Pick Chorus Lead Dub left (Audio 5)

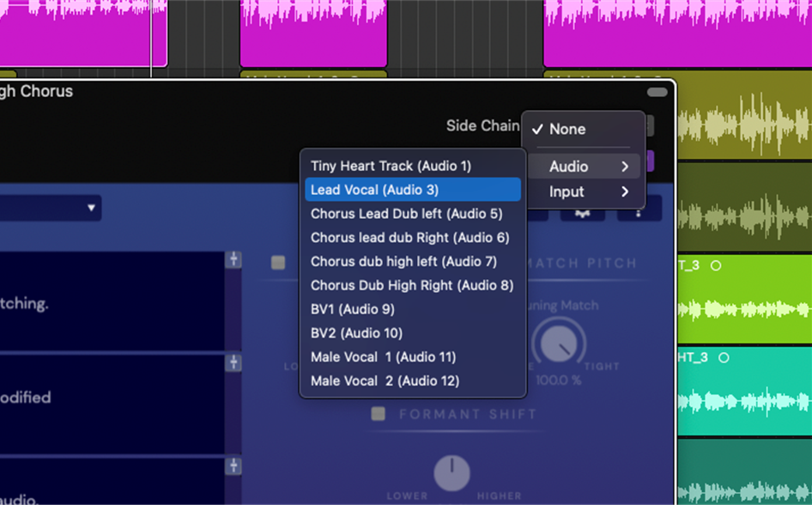point(406,214)
